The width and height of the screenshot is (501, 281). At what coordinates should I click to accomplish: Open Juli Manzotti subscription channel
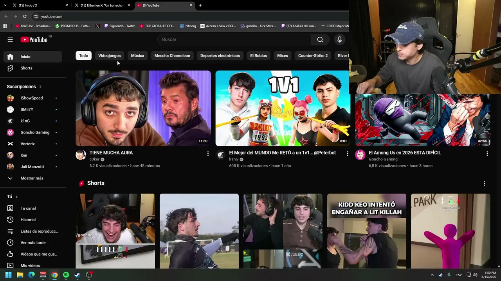pyautogui.click(x=33, y=167)
